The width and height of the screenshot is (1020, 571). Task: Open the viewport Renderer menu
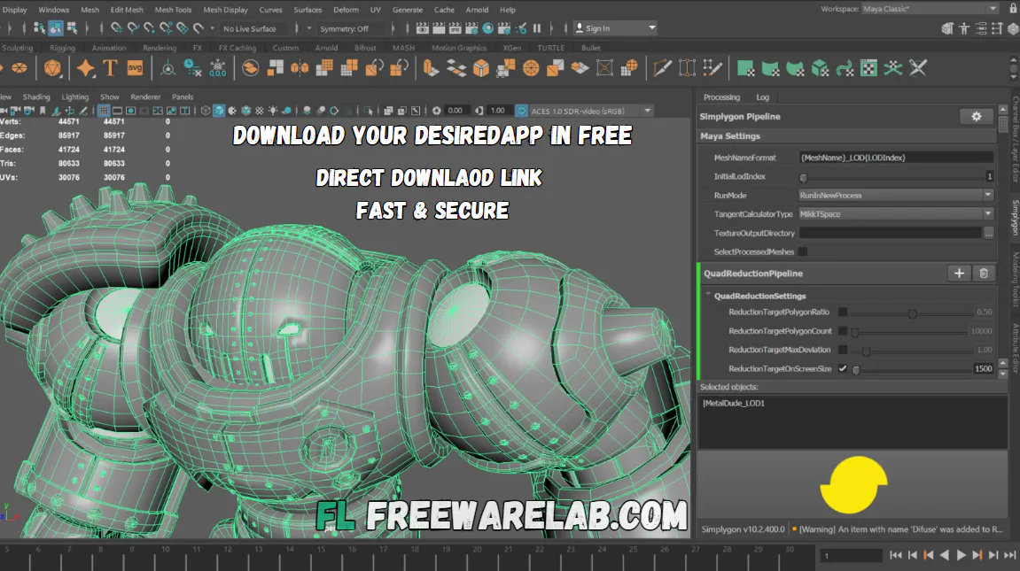point(145,96)
